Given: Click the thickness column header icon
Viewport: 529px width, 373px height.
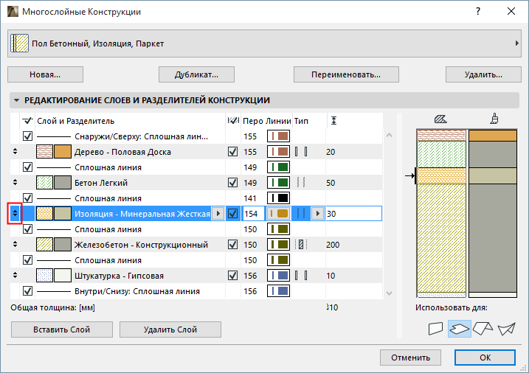Looking at the screenshot, I should tap(333, 121).
